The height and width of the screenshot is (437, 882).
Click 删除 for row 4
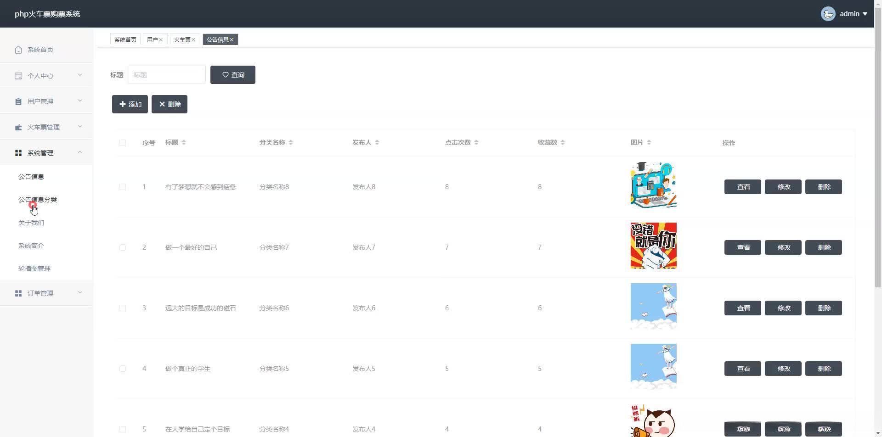point(824,369)
